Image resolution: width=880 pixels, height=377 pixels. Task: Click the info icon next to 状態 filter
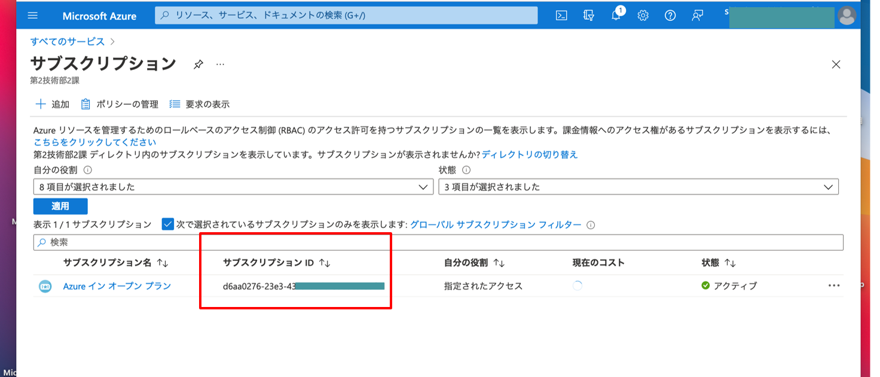pos(466,170)
